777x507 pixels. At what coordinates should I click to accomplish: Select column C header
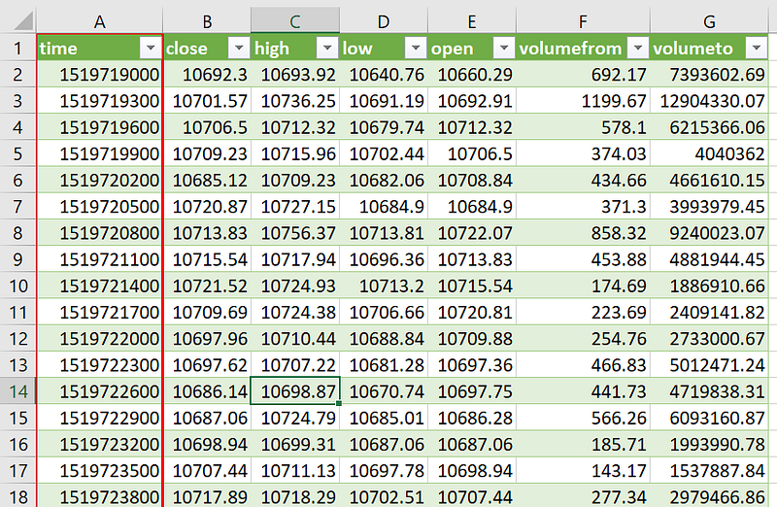click(295, 21)
